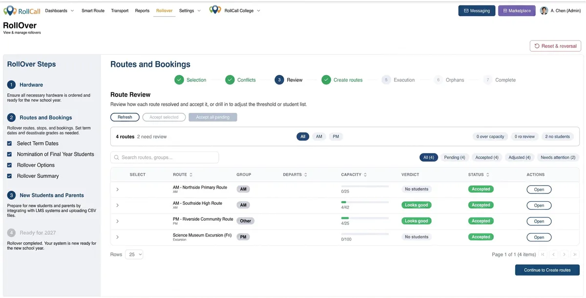Open the Marketplace button
The image size is (586, 298).
coord(517,10)
